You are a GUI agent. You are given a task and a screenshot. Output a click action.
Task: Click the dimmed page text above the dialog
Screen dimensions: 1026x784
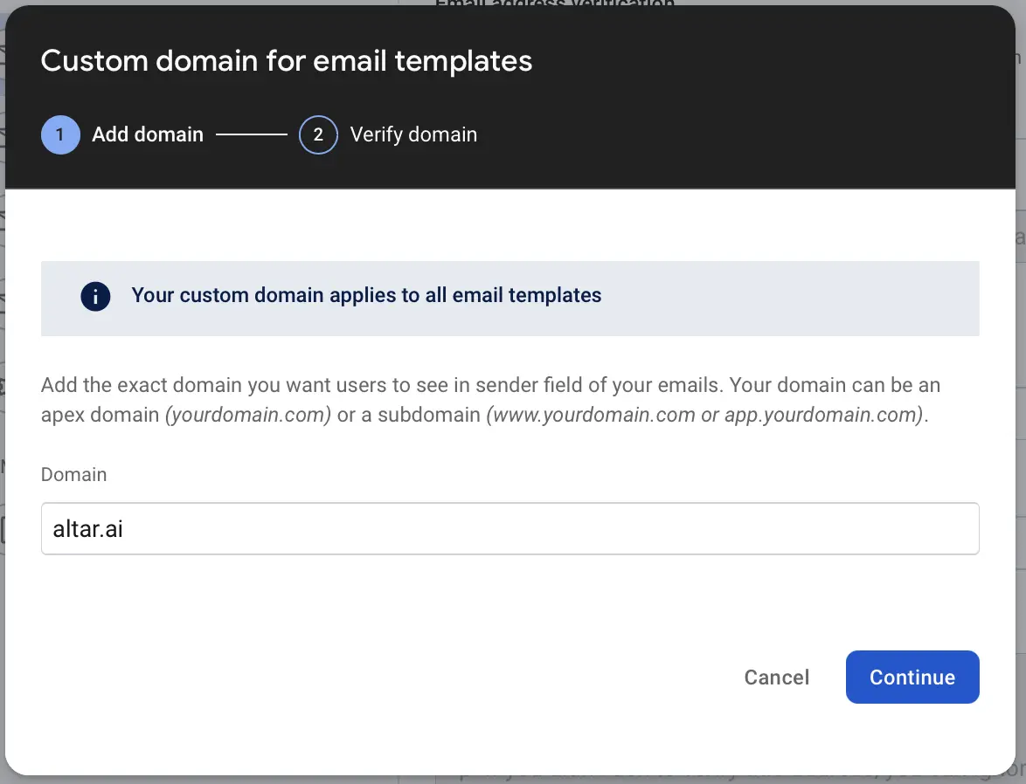click(x=555, y=3)
